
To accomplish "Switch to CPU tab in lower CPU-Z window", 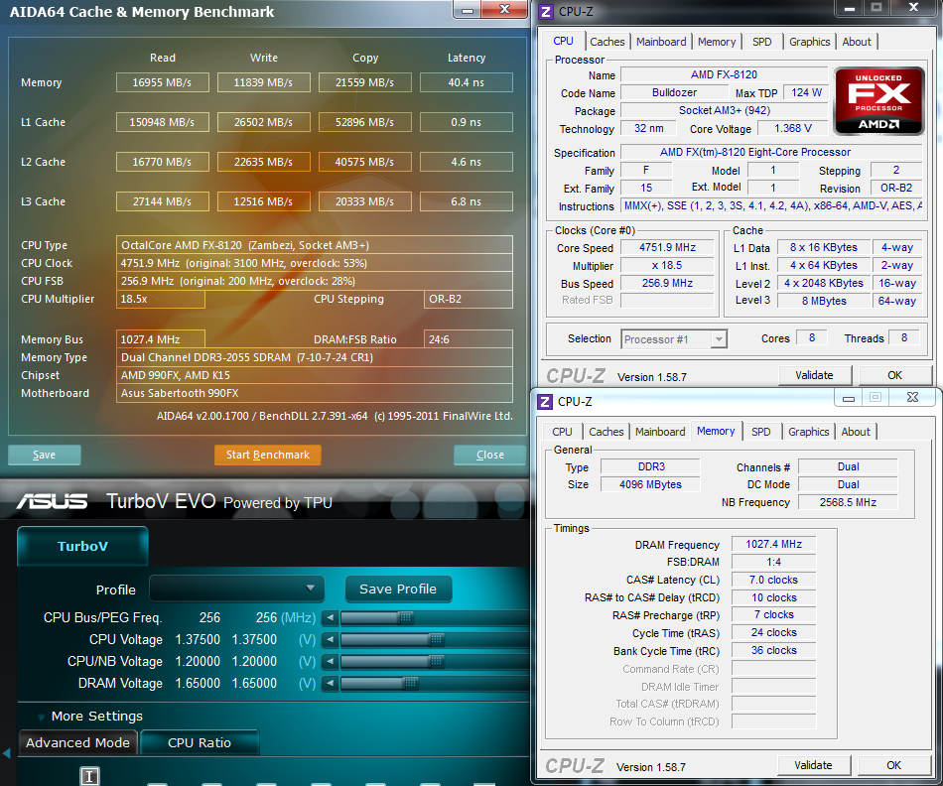I will (562, 432).
